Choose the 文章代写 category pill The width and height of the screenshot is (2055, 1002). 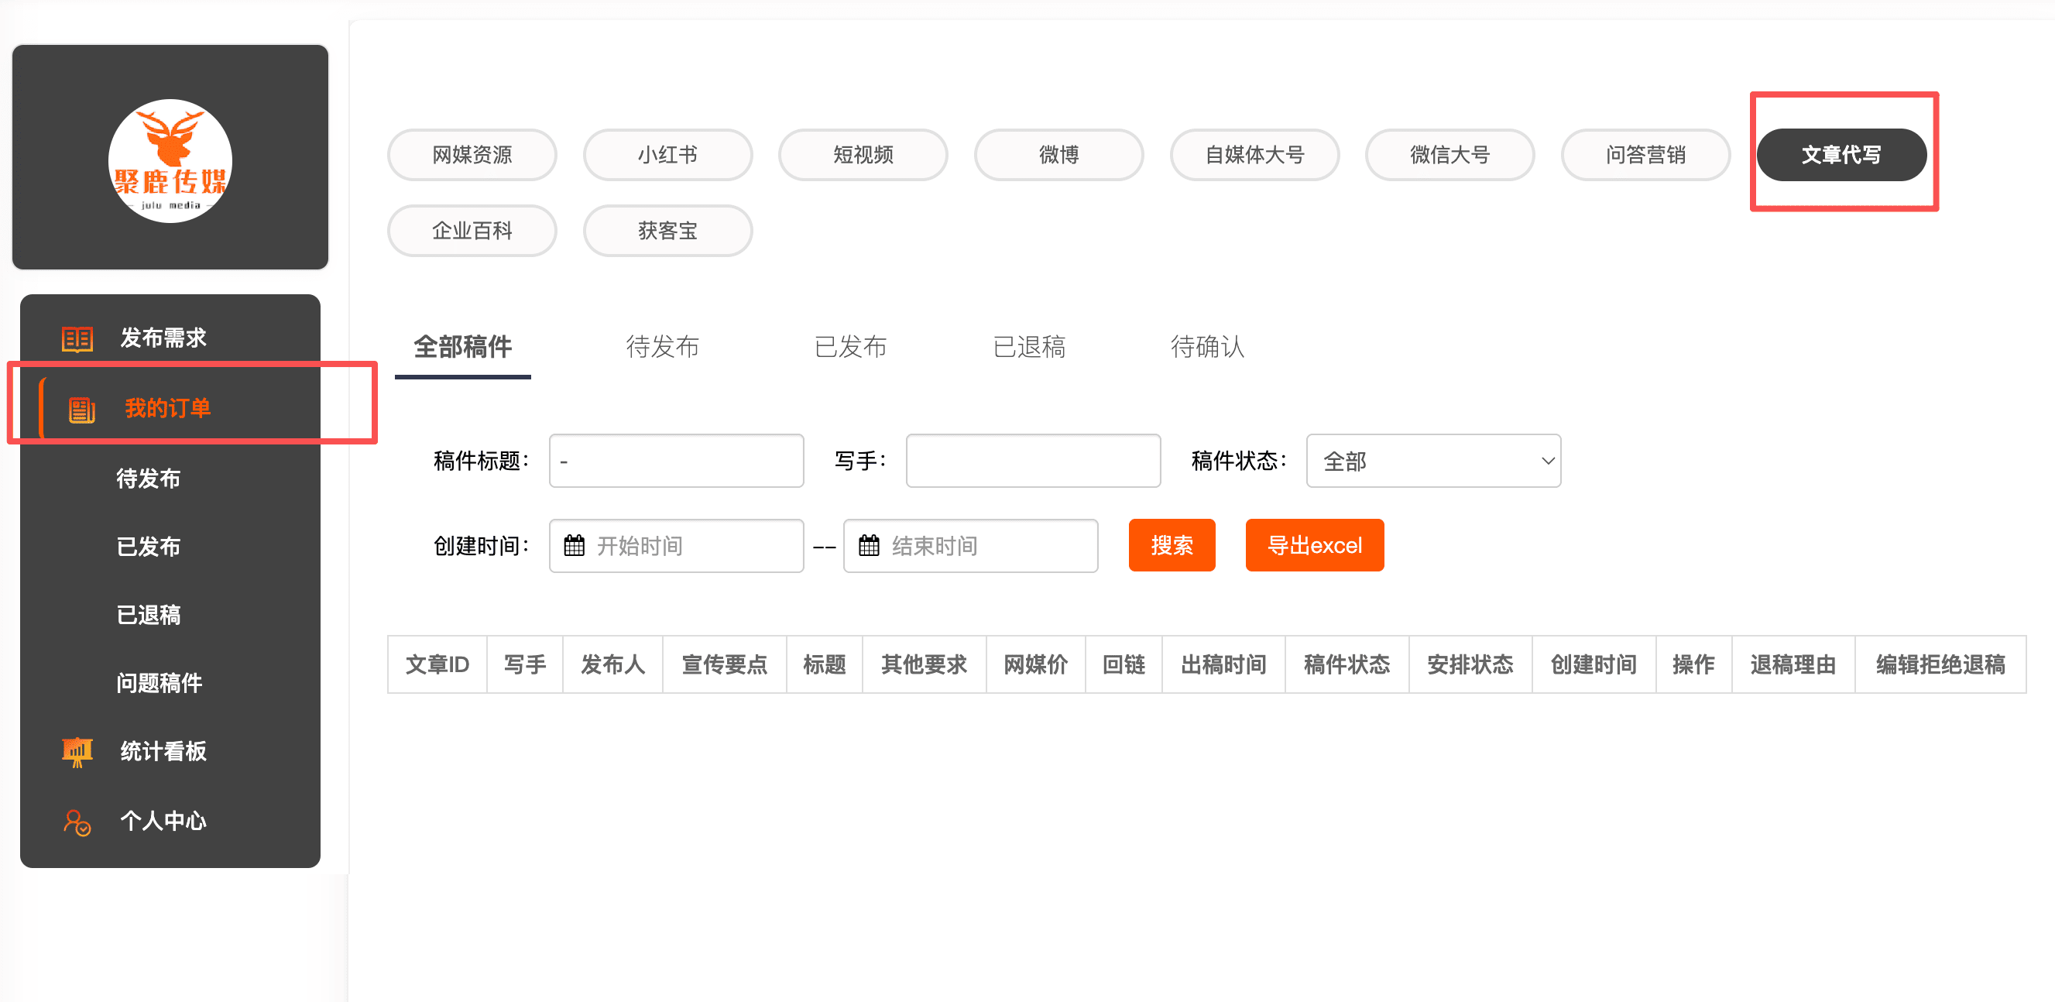1841,155
